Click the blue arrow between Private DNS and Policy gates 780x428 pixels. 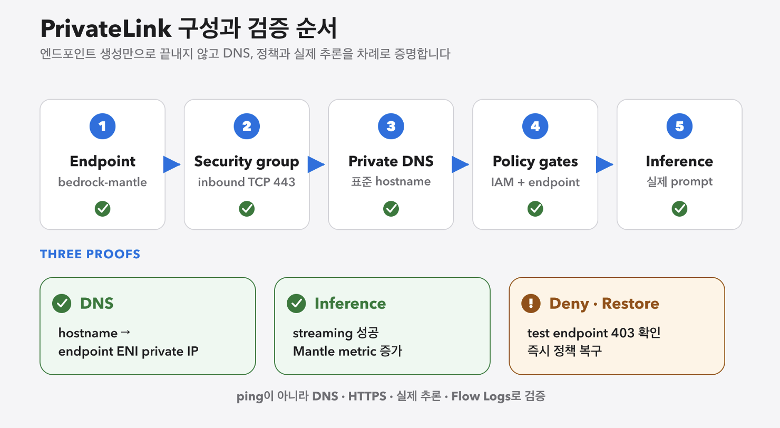460,164
